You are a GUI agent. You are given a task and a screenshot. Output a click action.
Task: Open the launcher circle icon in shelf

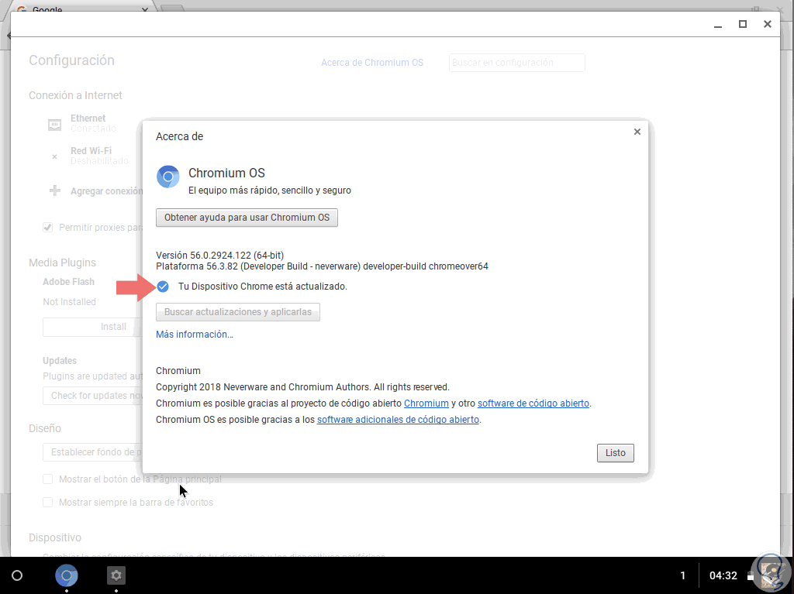tap(17, 575)
